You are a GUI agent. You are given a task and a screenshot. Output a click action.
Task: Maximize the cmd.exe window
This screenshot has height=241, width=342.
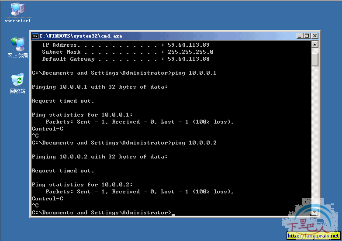307,36
